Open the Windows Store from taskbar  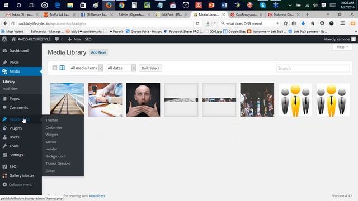tap(83, 5)
